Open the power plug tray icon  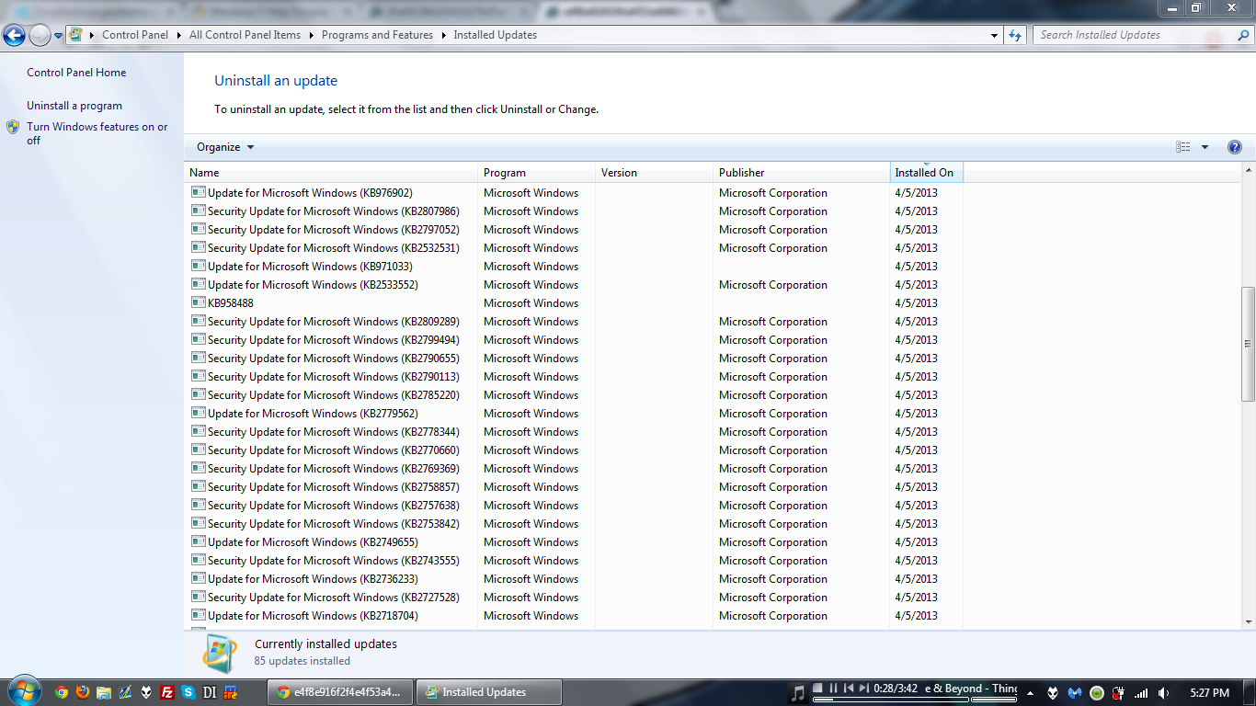[1119, 693]
